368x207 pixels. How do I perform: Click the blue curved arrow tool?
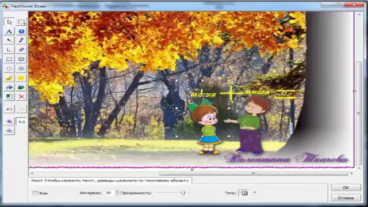[9, 87]
